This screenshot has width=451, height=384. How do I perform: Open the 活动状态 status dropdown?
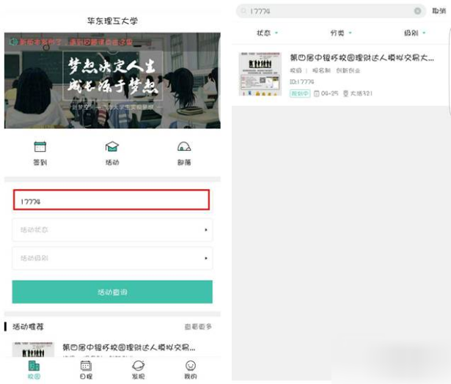[112, 230]
